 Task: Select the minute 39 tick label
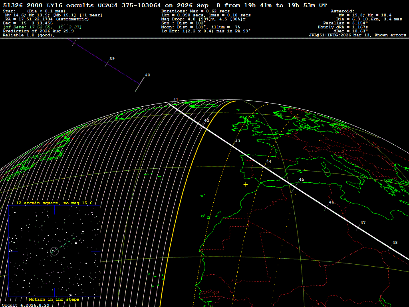point(112,59)
